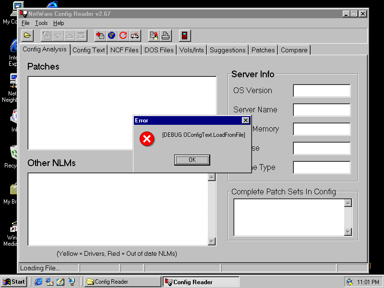Screen dimensions: 384x288
Task: Open the Help menu
Action: (x=59, y=23)
